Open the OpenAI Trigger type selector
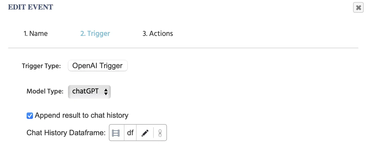366x150 pixels. pyautogui.click(x=98, y=66)
